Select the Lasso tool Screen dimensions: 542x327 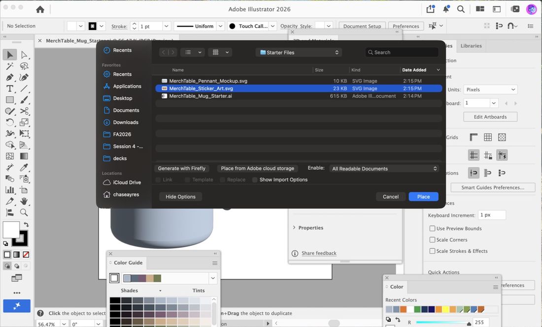[24, 66]
